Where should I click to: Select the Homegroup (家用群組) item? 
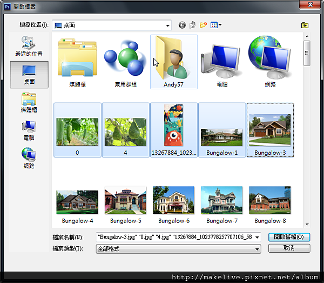[x=125, y=62]
